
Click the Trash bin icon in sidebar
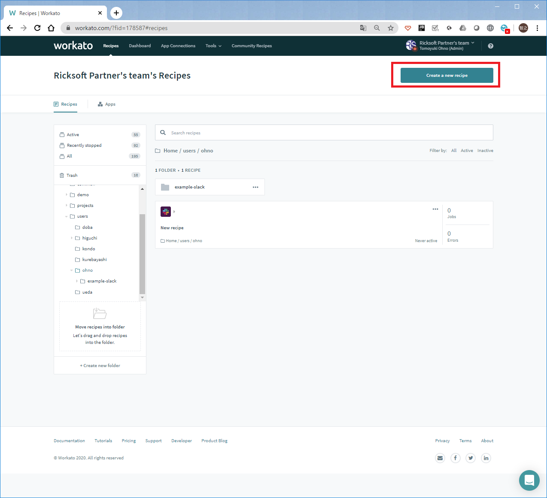[62, 175]
